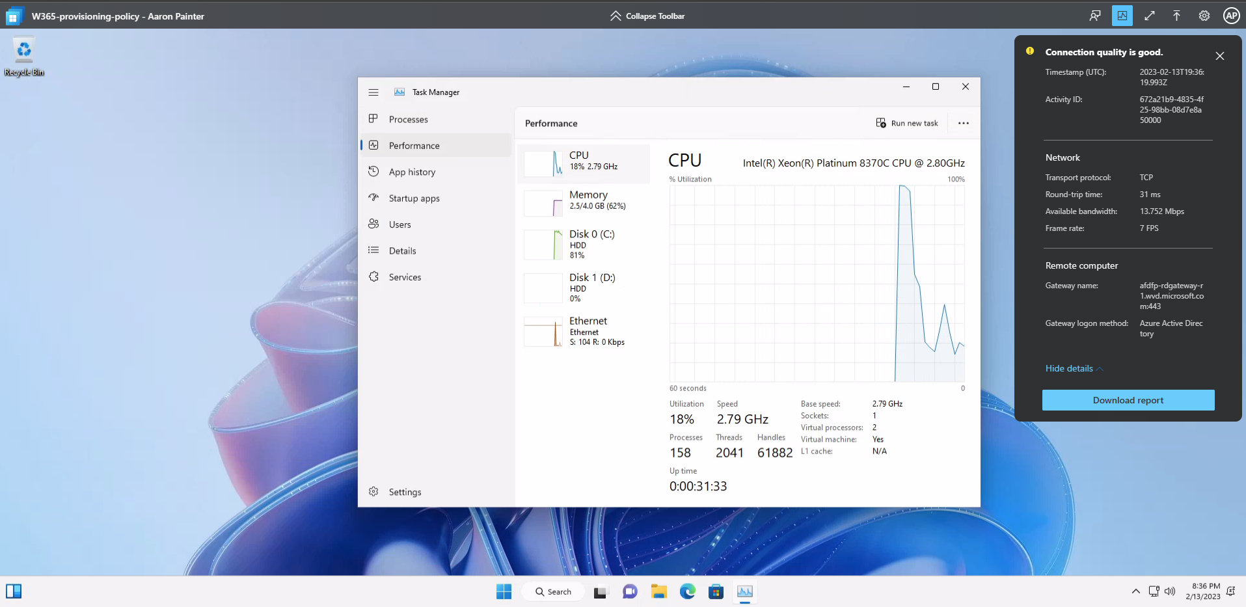Click the Up time value 0:00:31:33
Screen dimensions: 1246x607
pyautogui.click(x=698, y=486)
